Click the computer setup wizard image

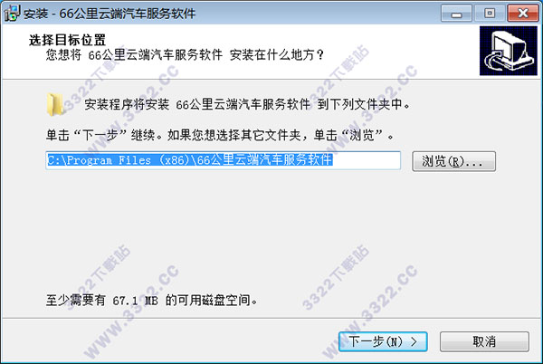click(x=508, y=51)
